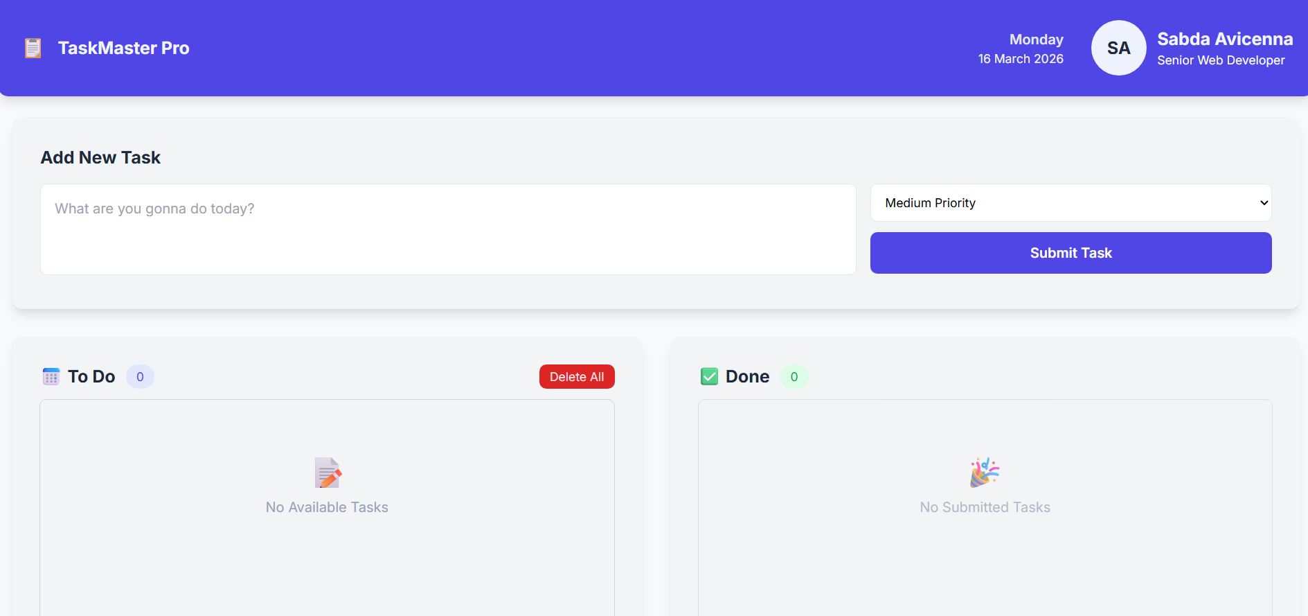This screenshot has height=616, width=1308.
Task: Click the TaskMaster Pro title
Action: 123,48
